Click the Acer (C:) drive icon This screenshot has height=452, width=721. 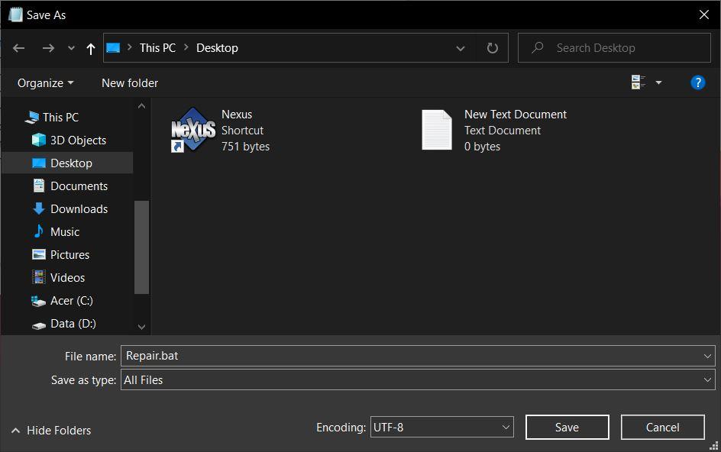click(x=39, y=301)
